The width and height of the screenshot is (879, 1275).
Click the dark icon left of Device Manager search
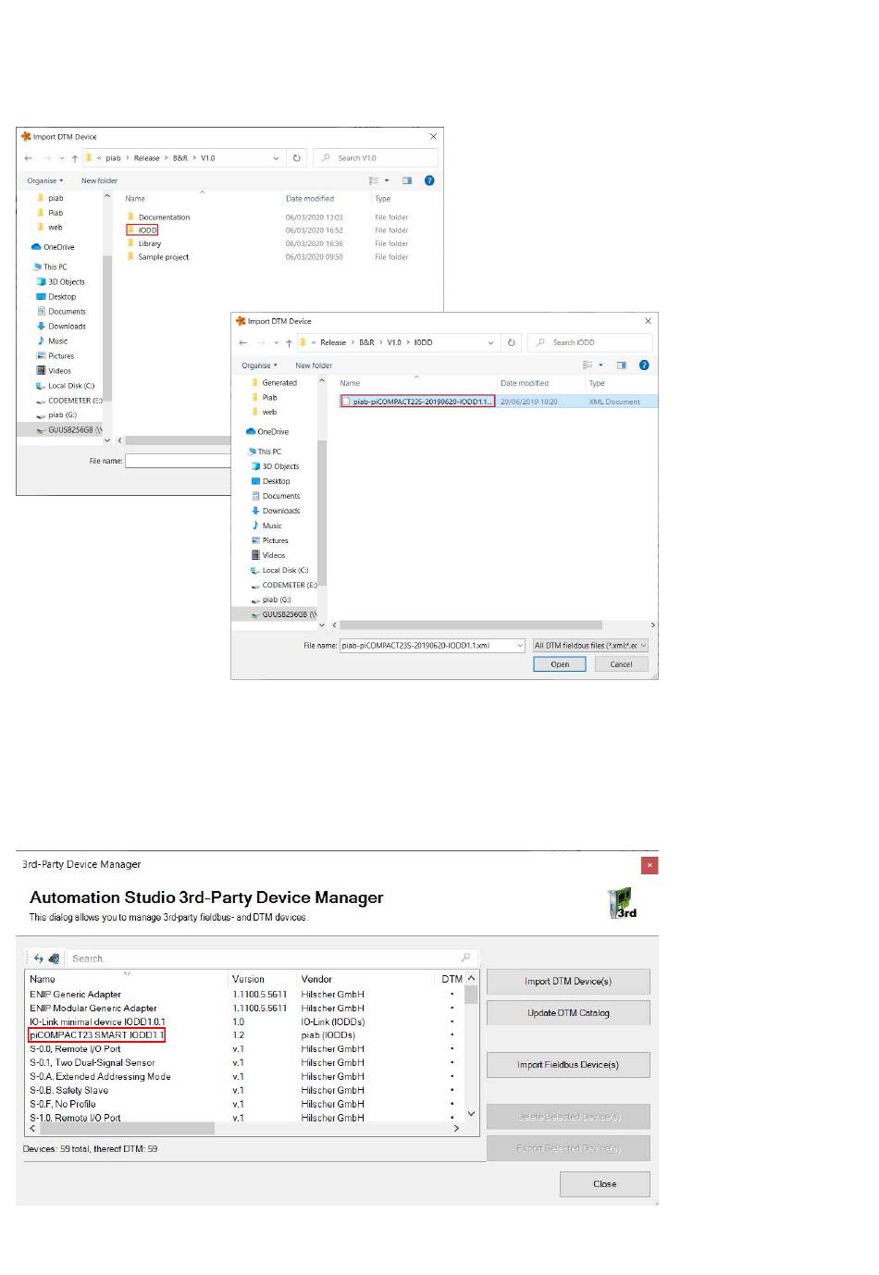tap(55, 959)
